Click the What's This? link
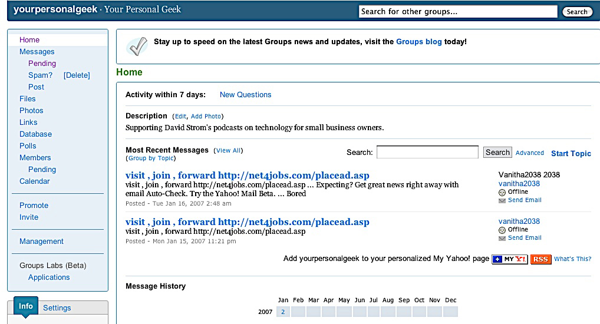The height and width of the screenshot is (324, 600). coord(572,259)
